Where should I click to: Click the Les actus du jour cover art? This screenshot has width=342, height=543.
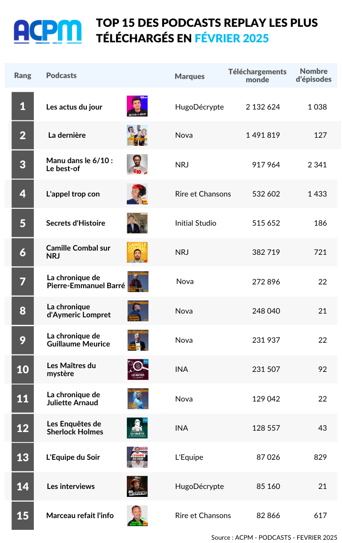coord(137,106)
